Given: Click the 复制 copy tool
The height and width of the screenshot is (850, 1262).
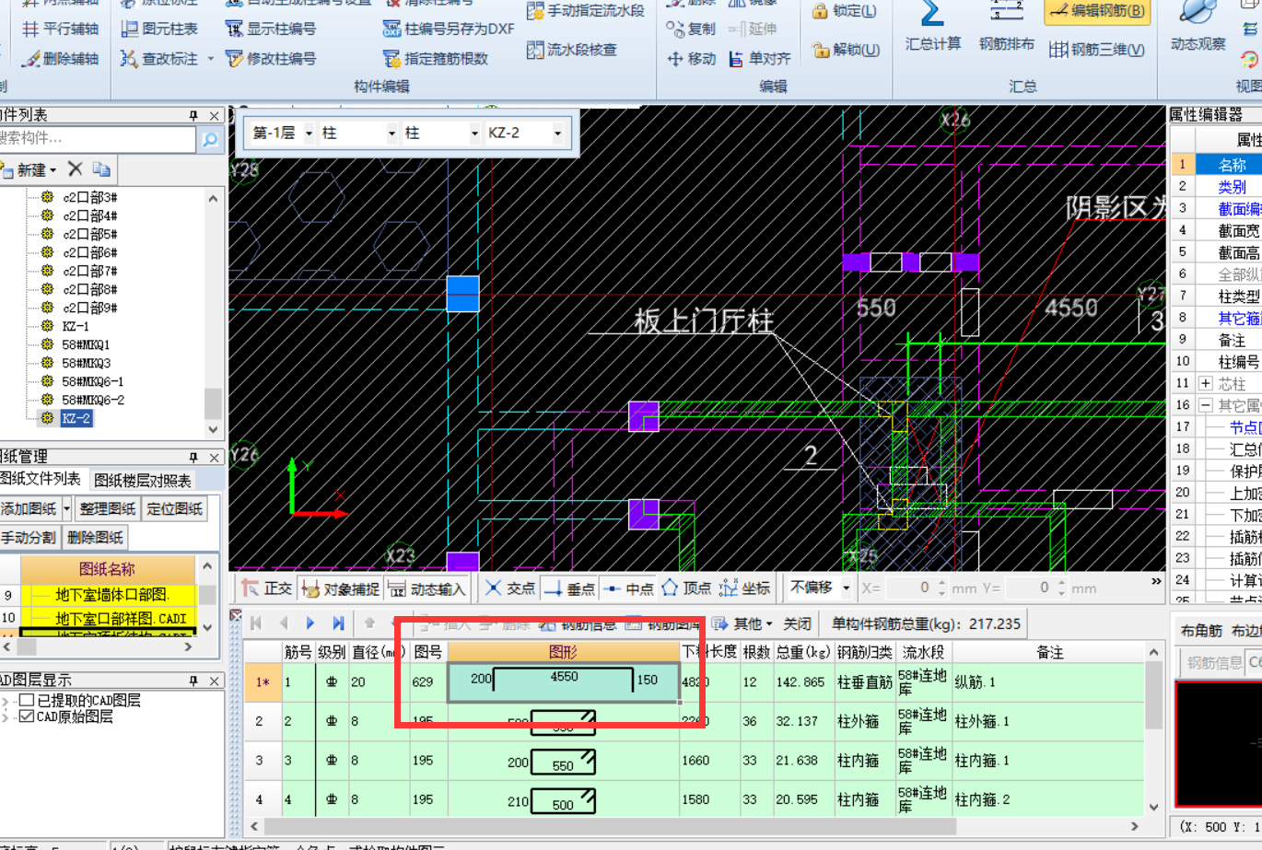Looking at the screenshot, I should coord(690,29).
